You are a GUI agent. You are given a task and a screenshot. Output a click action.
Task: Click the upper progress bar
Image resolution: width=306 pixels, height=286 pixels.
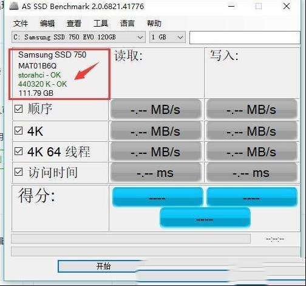131,239
